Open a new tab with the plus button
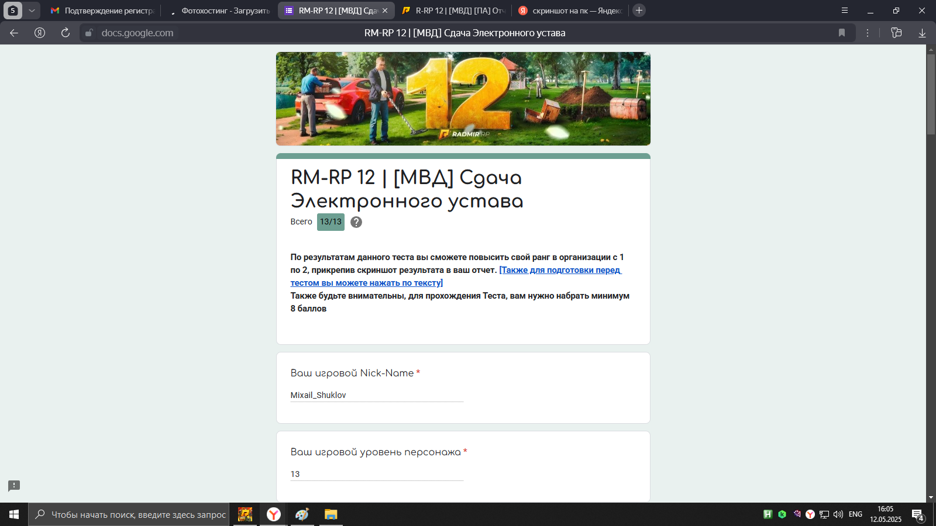This screenshot has width=936, height=526. pos(639,11)
